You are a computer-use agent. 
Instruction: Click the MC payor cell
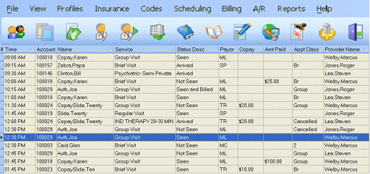228,145
